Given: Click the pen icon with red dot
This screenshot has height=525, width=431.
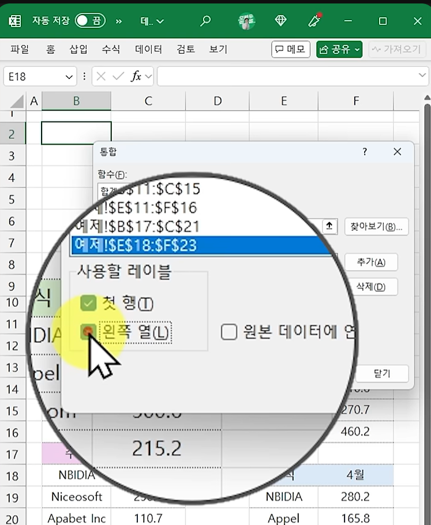Looking at the screenshot, I should coord(315,20).
